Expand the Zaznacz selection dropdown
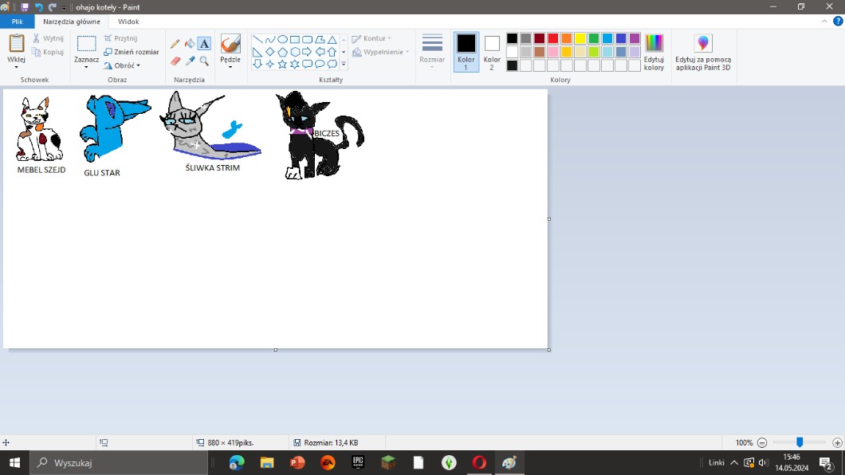This screenshot has width=845, height=475. click(86, 67)
